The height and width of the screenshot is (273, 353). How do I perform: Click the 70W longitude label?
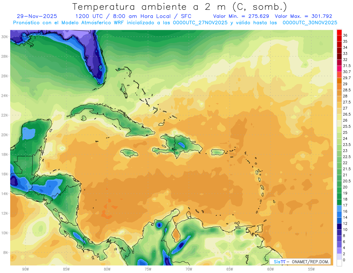coord(189,269)
